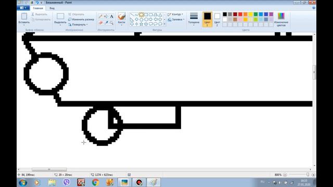Viewport: 333px width, 187px height.
Task: Choose the Curve shape
Action: [136, 15]
